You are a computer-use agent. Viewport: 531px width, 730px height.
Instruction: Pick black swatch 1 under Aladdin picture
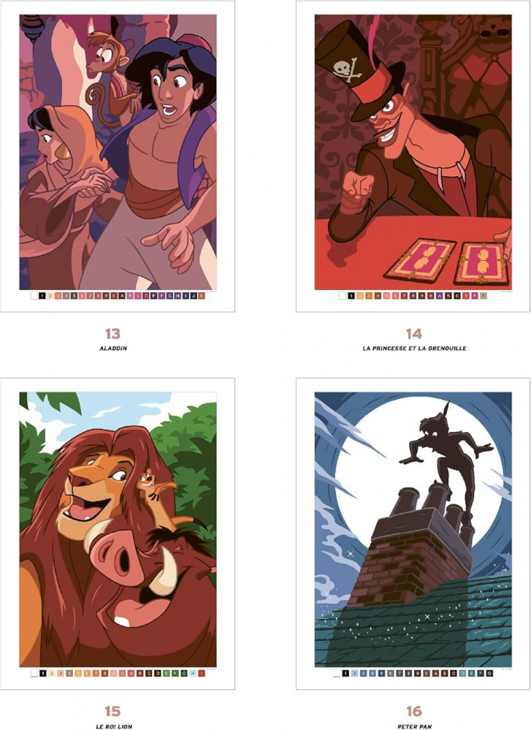42,296
